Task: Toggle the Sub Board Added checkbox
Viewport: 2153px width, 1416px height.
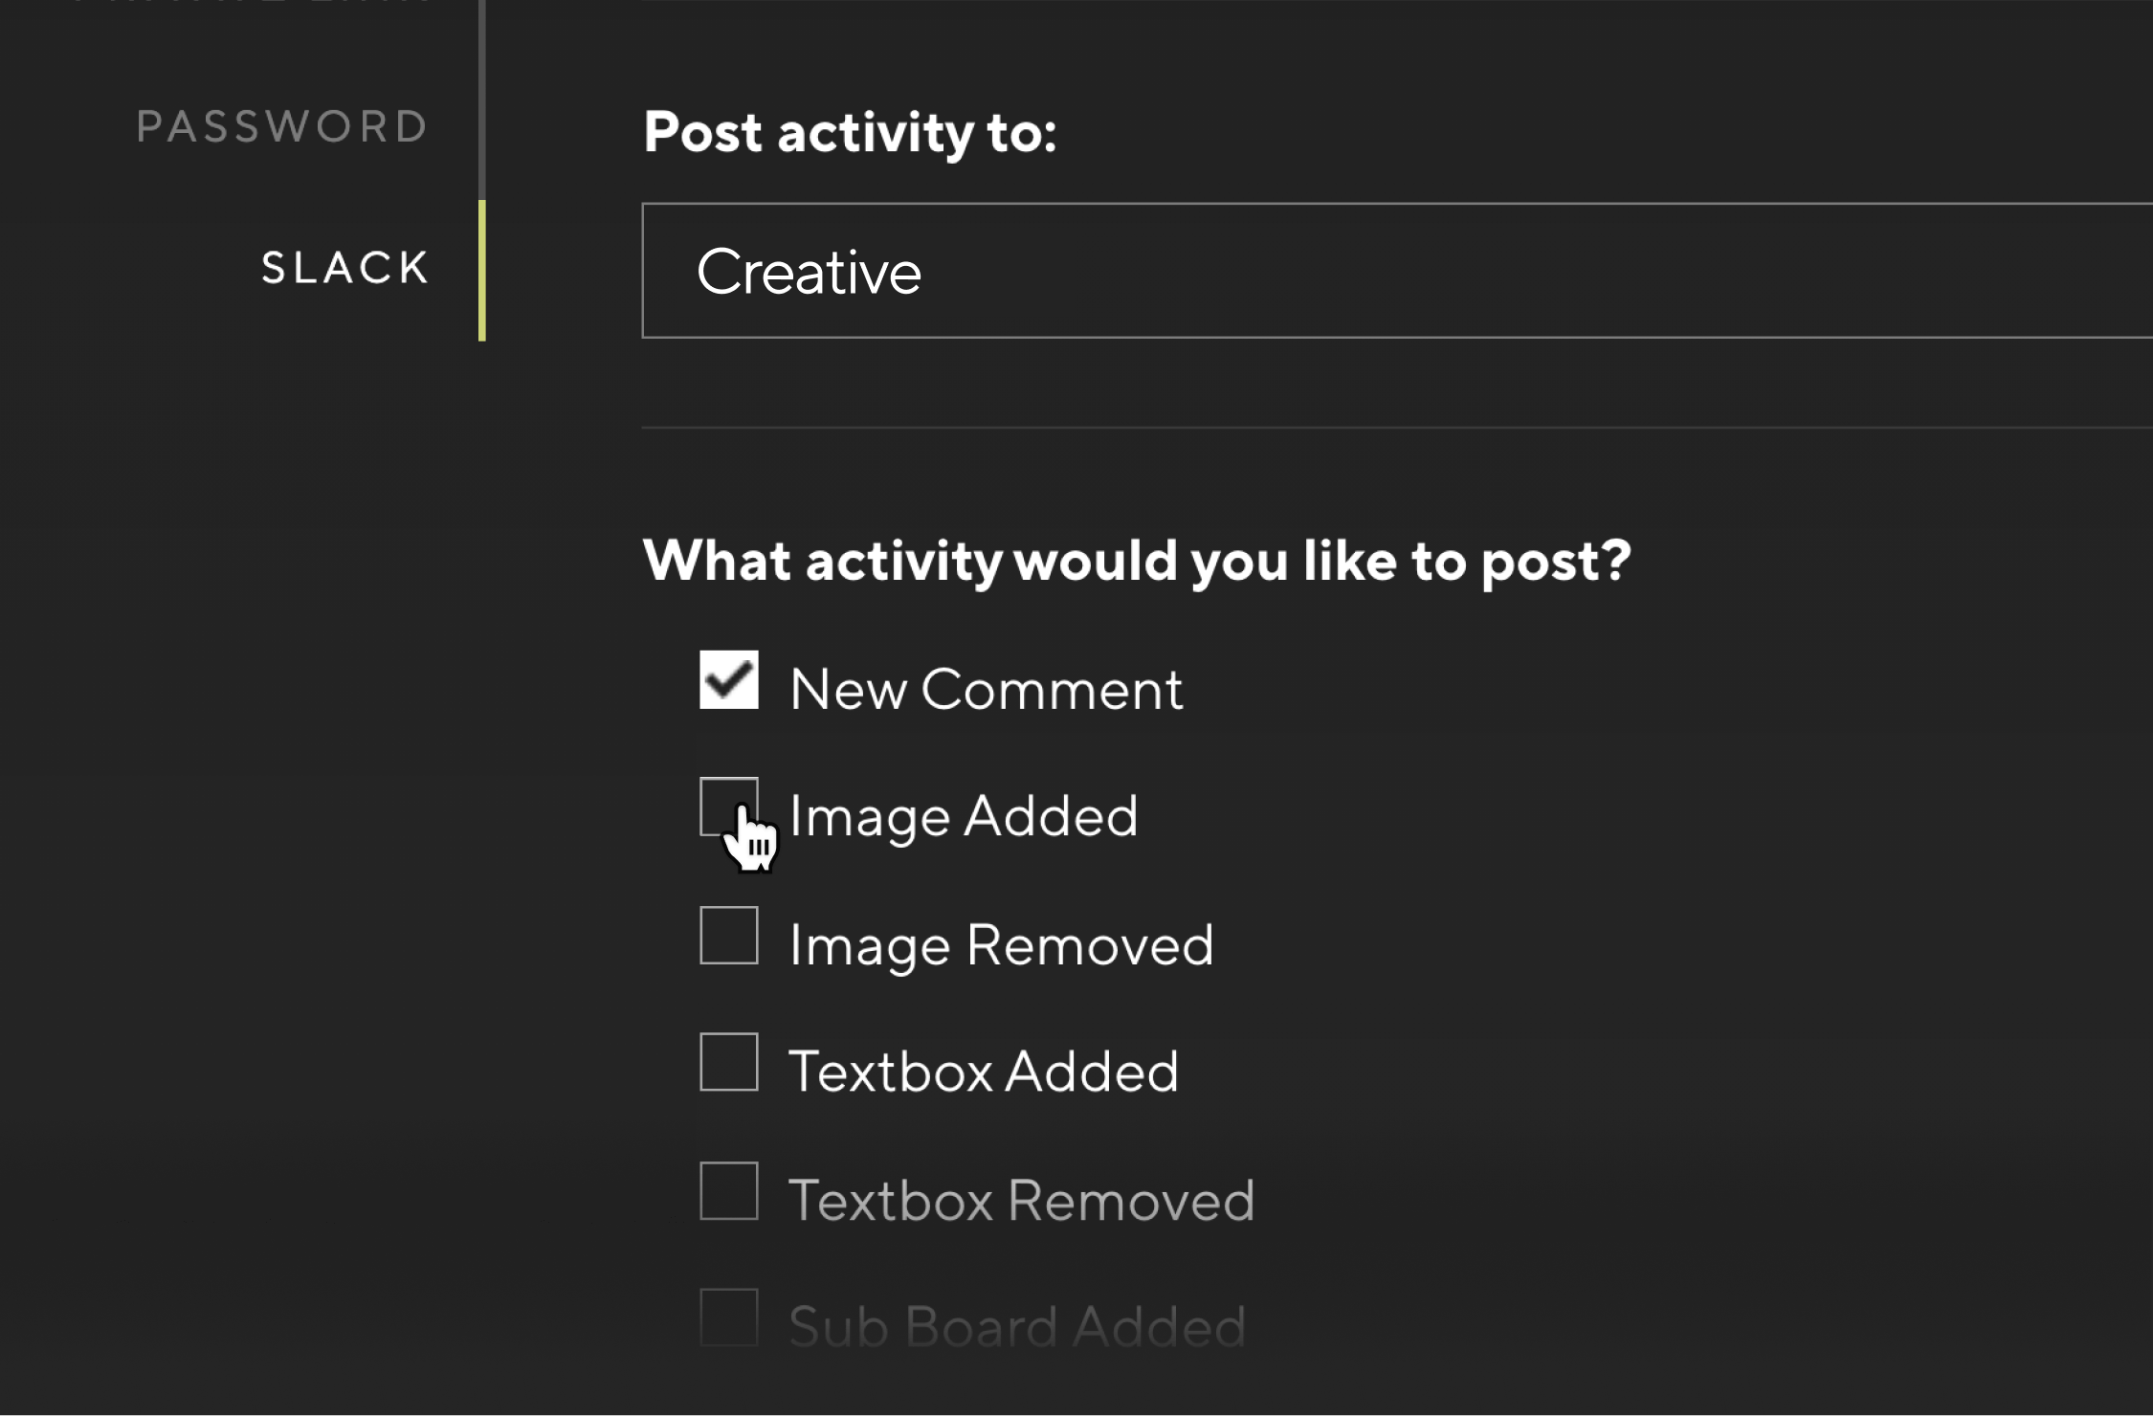Action: (x=729, y=1317)
